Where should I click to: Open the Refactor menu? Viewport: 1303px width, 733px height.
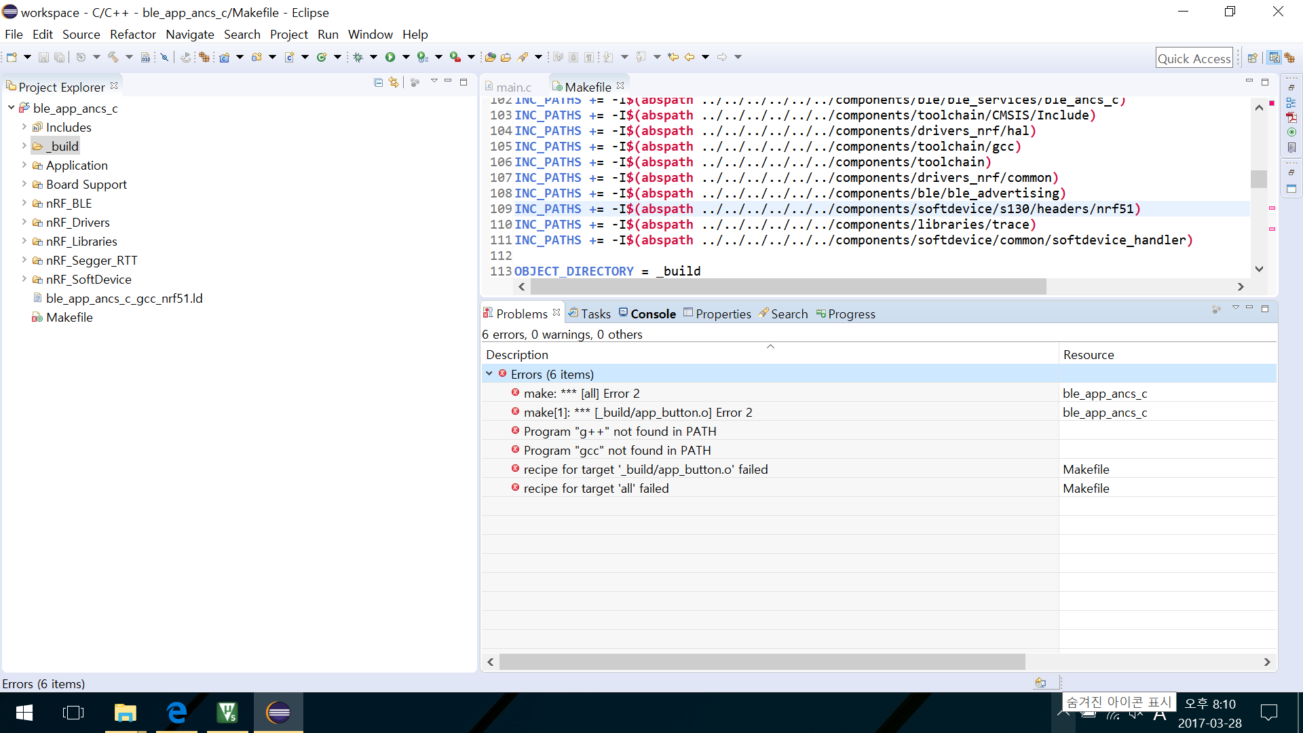133,34
